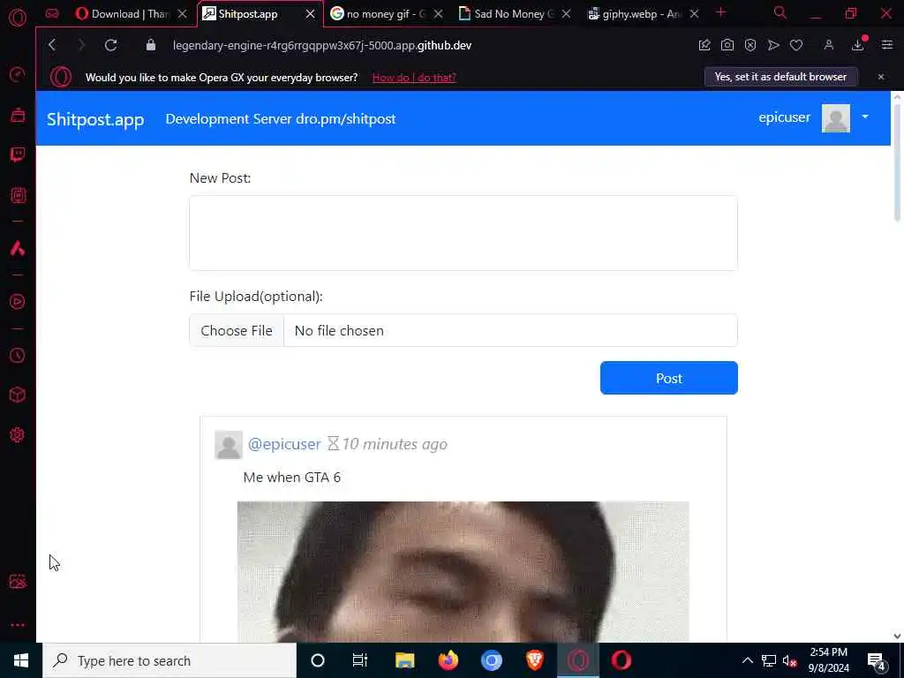Viewport: 904px width, 678px height.
Task: Click Yes, set it as default browser
Action: (x=780, y=77)
